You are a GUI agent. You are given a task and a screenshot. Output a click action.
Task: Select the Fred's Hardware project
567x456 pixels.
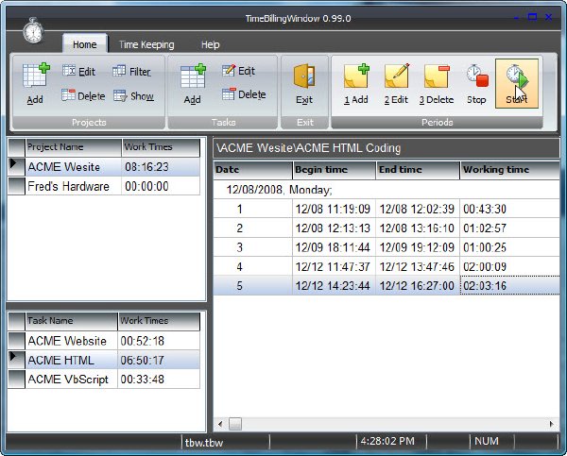coord(104,186)
